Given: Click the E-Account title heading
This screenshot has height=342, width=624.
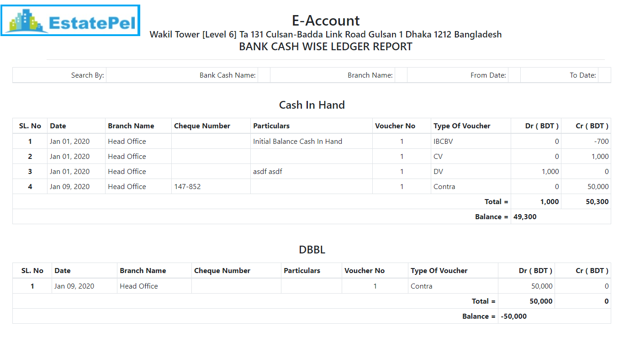Looking at the screenshot, I should [325, 21].
